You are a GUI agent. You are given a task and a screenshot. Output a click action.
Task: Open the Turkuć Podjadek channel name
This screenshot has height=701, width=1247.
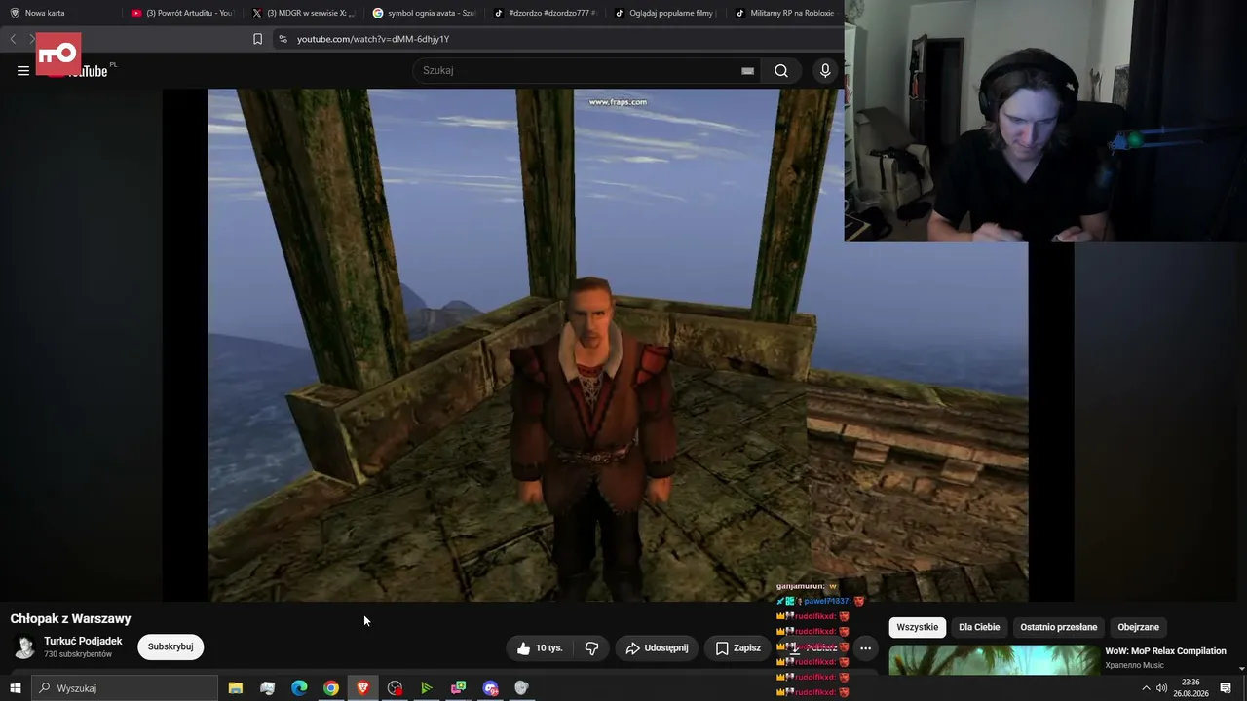click(83, 641)
